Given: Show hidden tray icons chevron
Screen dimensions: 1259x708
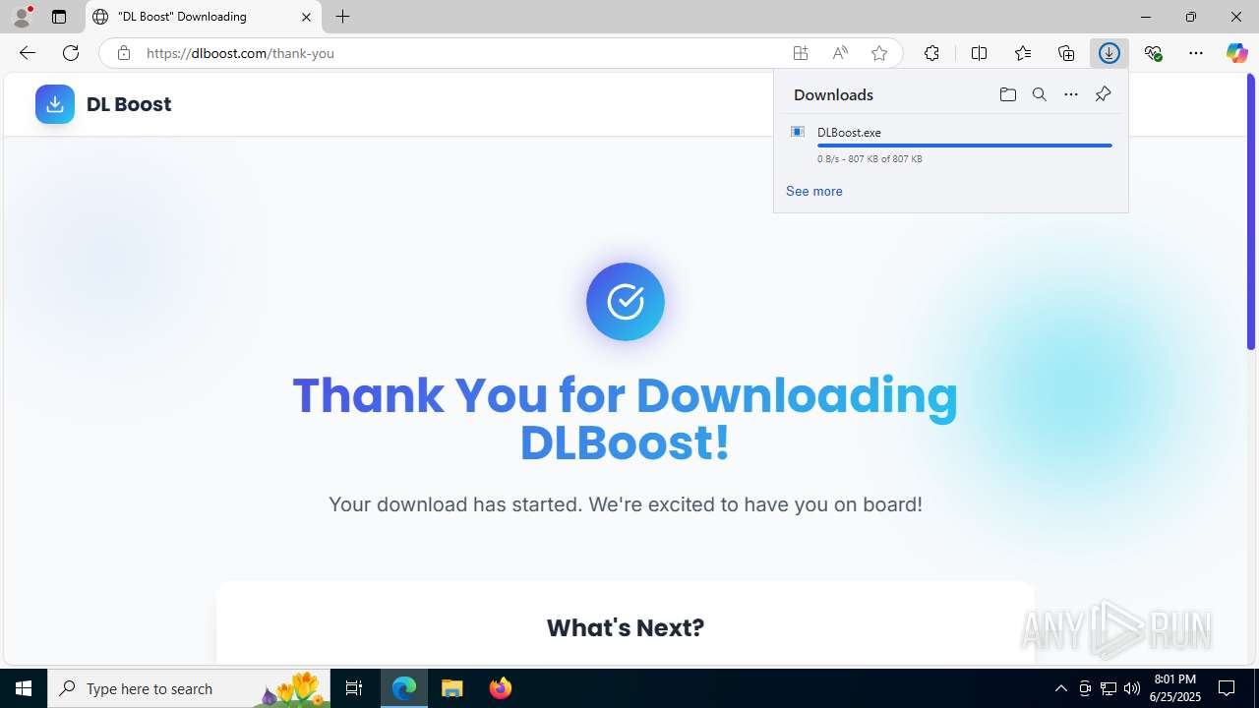Looking at the screenshot, I should tap(1060, 688).
